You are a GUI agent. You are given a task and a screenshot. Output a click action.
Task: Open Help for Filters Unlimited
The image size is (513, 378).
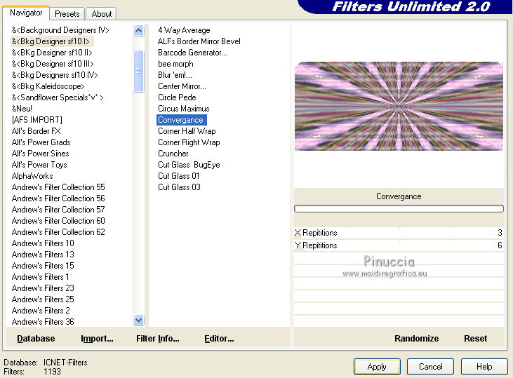tap(484, 367)
